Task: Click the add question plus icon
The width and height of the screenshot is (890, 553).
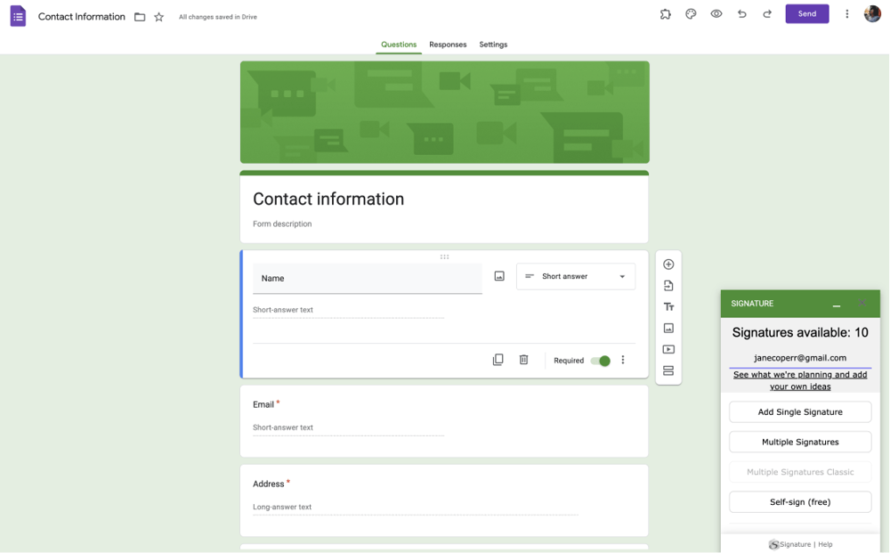Action: point(668,264)
